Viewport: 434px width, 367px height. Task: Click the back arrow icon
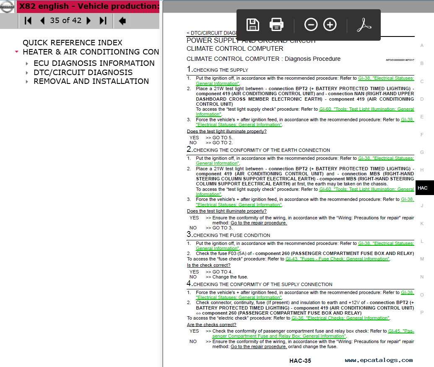pyautogui.click(x=122, y=21)
